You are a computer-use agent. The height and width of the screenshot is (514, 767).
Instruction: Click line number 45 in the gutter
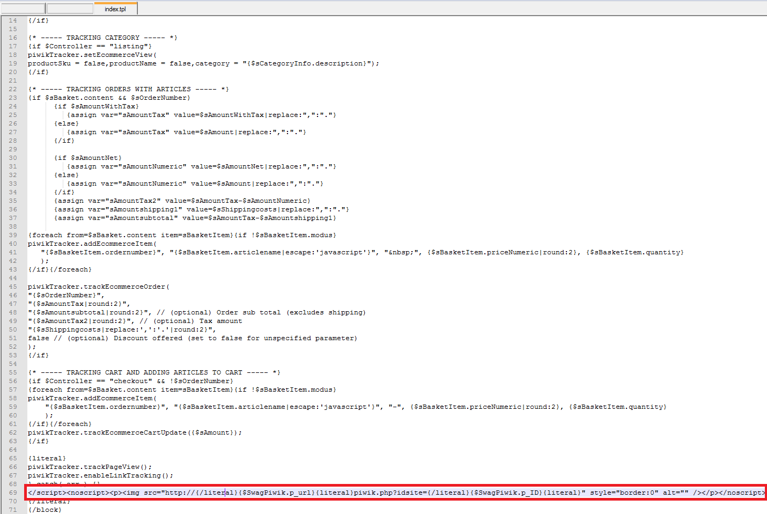point(13,287)
